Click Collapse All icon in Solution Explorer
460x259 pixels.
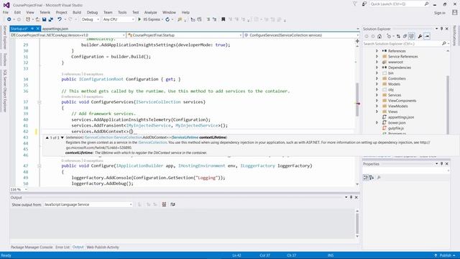click(x=405, y=37)
